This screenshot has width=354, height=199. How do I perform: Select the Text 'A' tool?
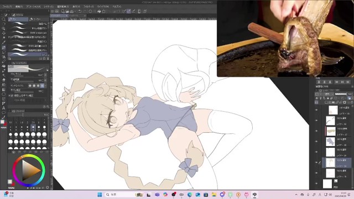click(x=4, y=108)
